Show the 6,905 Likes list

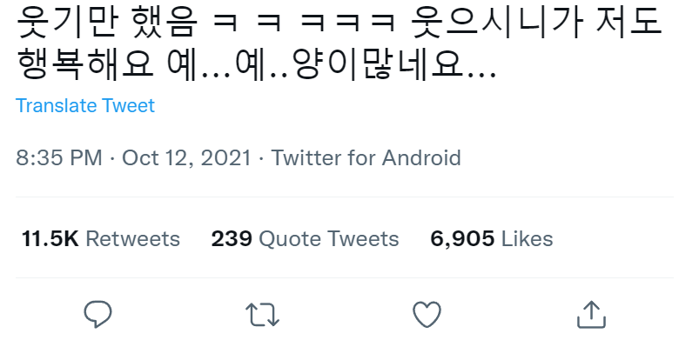pyautogui.click(x=492, y=239)
